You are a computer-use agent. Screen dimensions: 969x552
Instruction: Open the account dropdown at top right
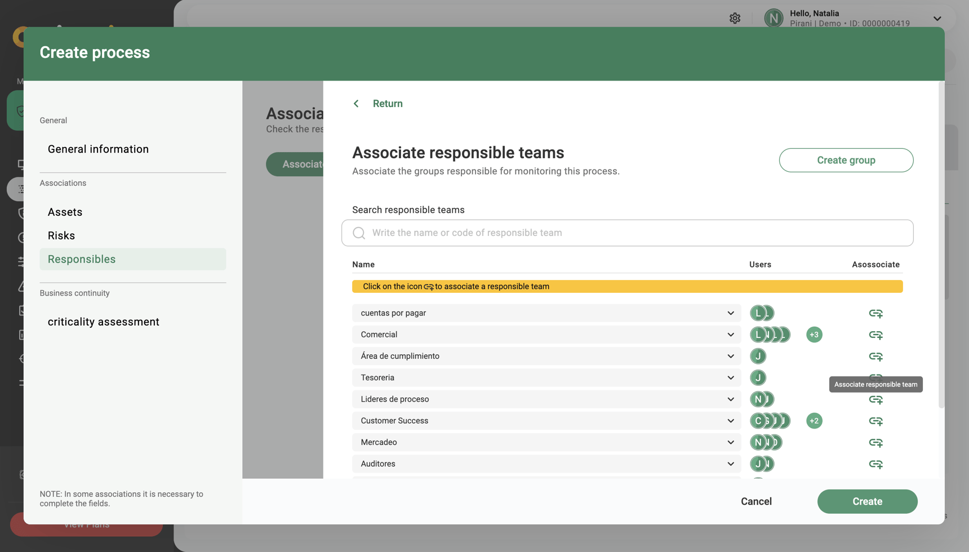[x=937, y=18]
